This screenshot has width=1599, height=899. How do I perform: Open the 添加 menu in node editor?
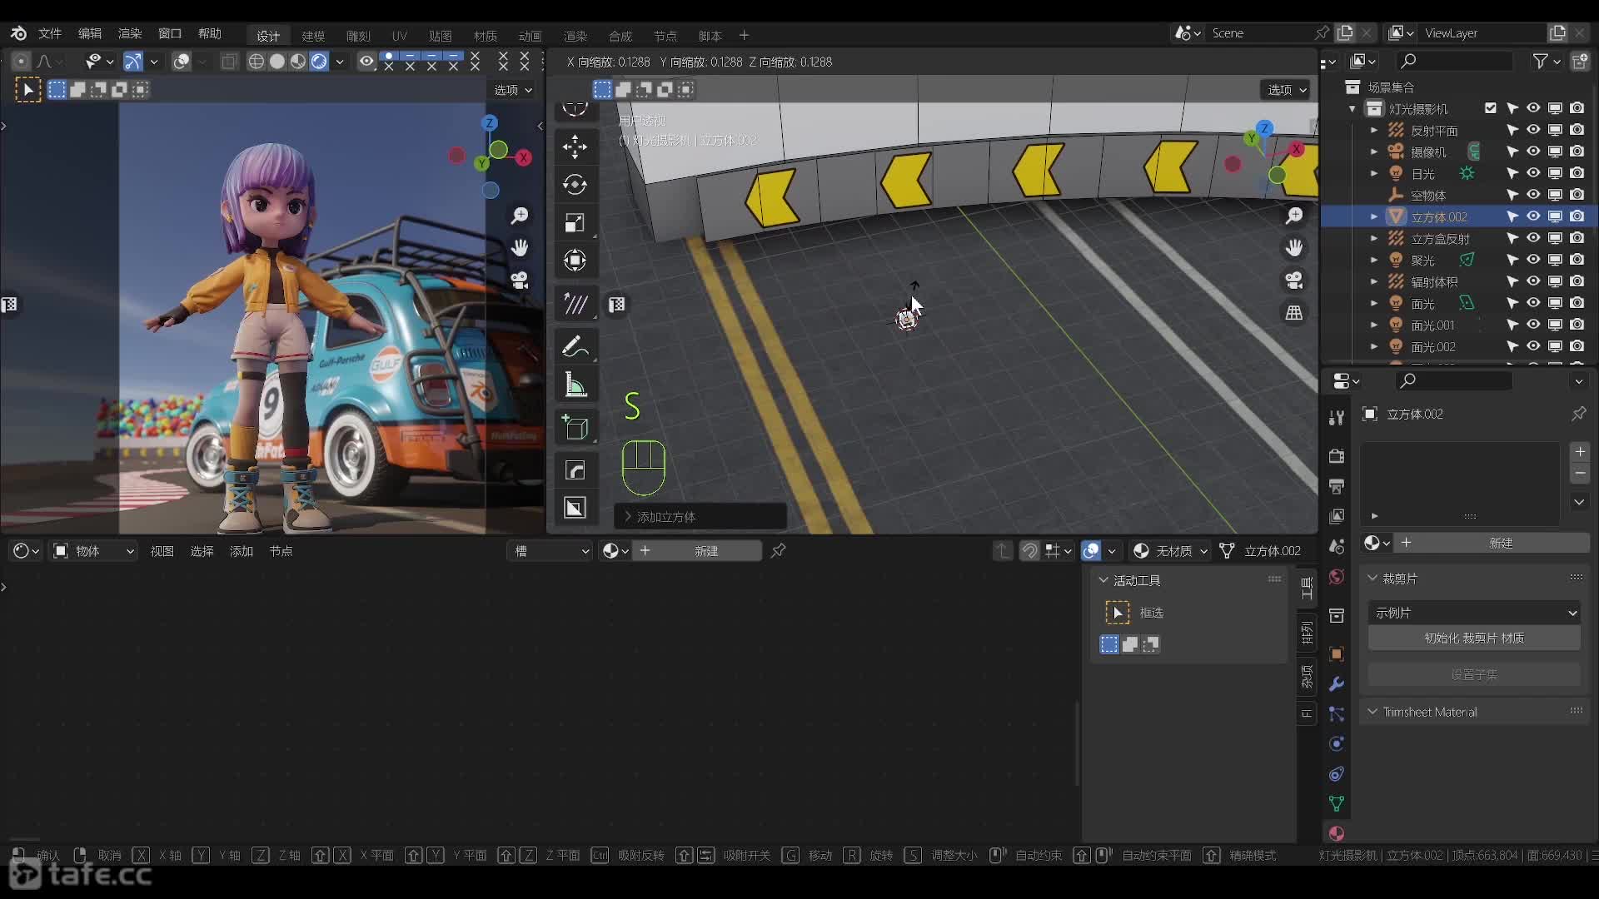pyautogui.click(x=242, y=551)
